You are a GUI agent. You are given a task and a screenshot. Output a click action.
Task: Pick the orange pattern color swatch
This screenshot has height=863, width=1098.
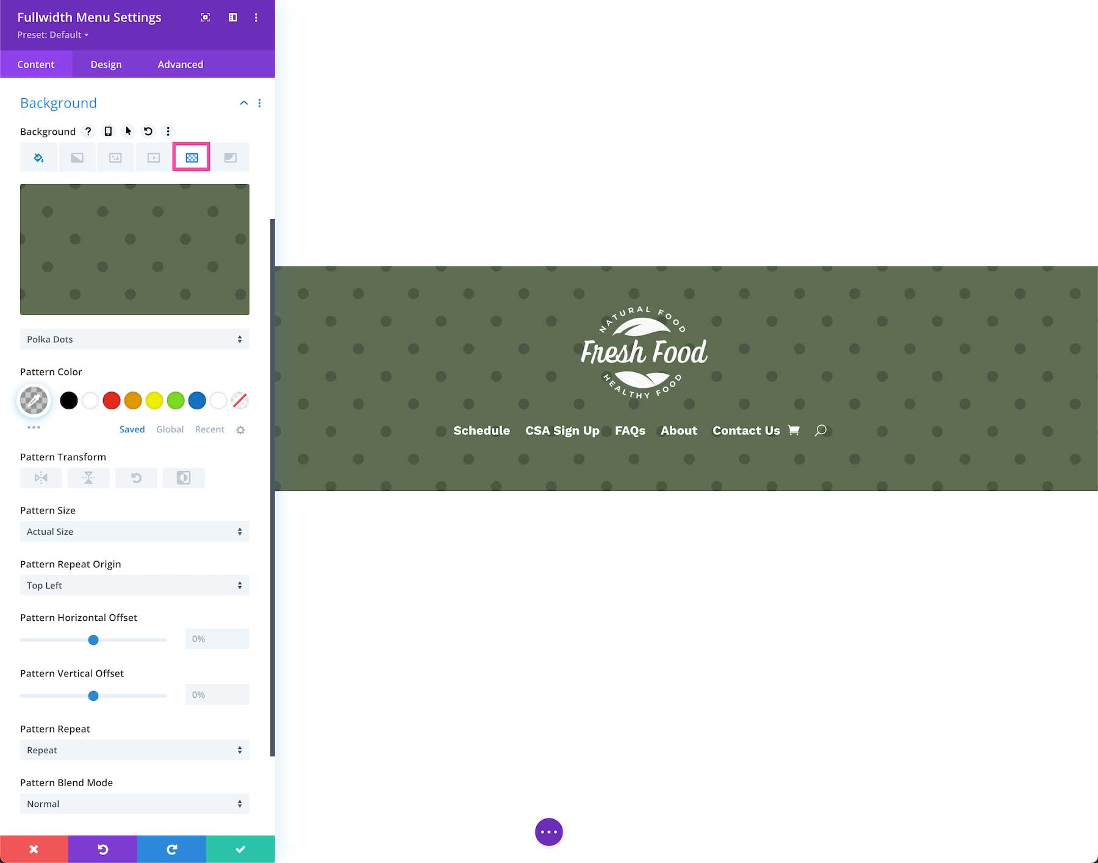click(133, 401)
